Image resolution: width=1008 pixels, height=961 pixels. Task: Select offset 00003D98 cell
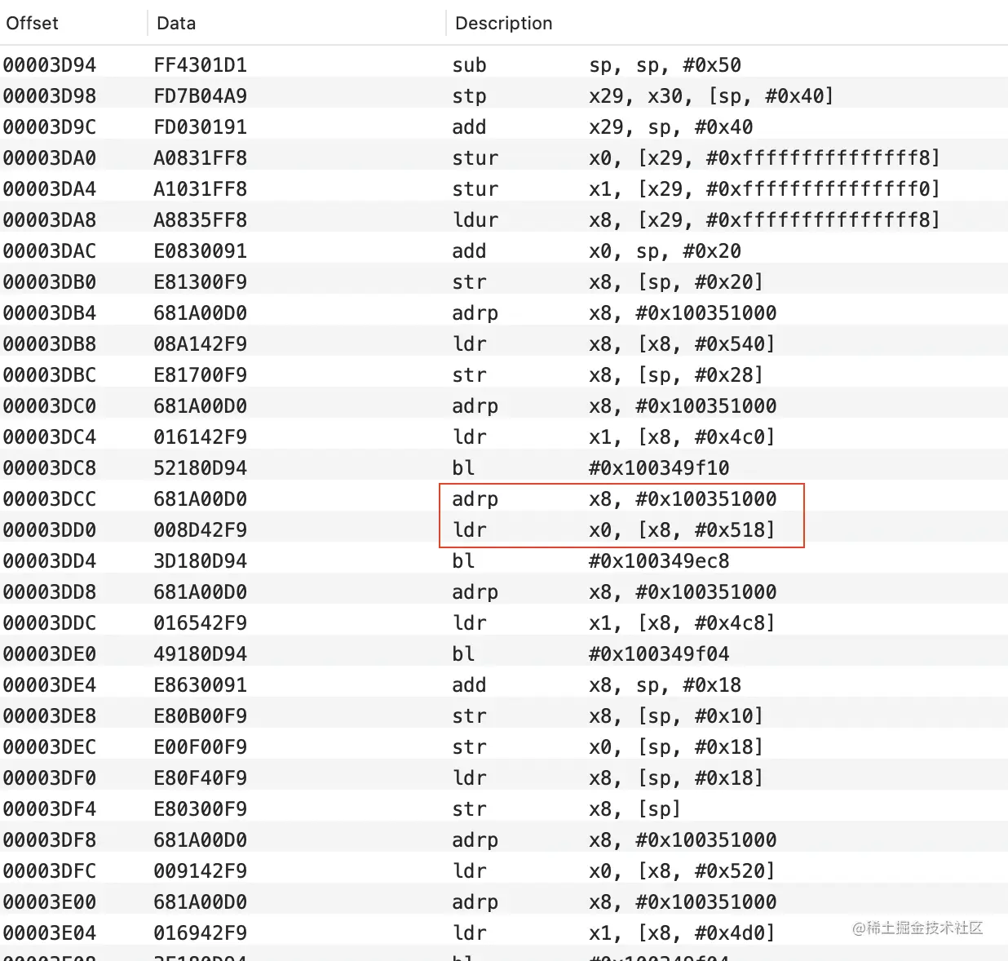click(50, 96)
